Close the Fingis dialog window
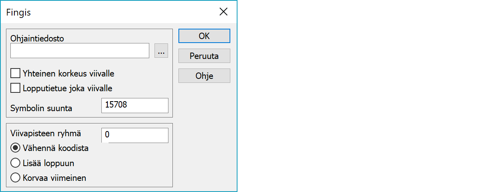This screenshot has width=479, height=192. click(224, 12)
